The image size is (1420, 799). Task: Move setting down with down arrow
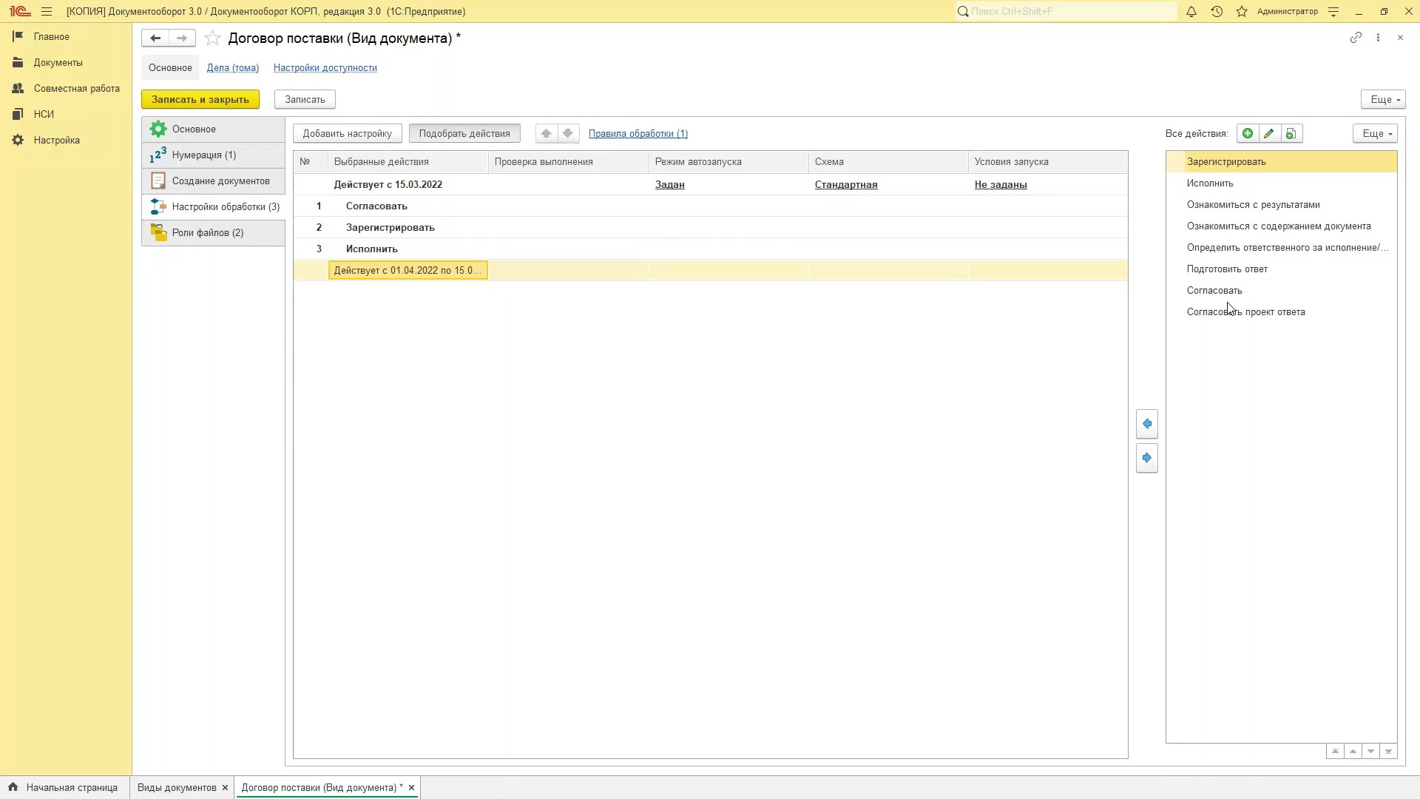[568, 134]
